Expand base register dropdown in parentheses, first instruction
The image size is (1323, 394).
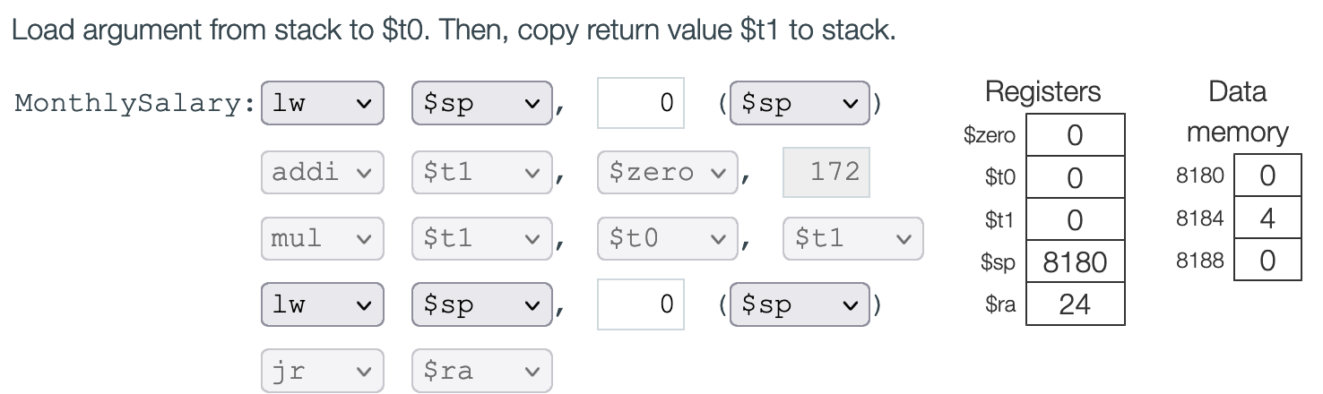800,103
